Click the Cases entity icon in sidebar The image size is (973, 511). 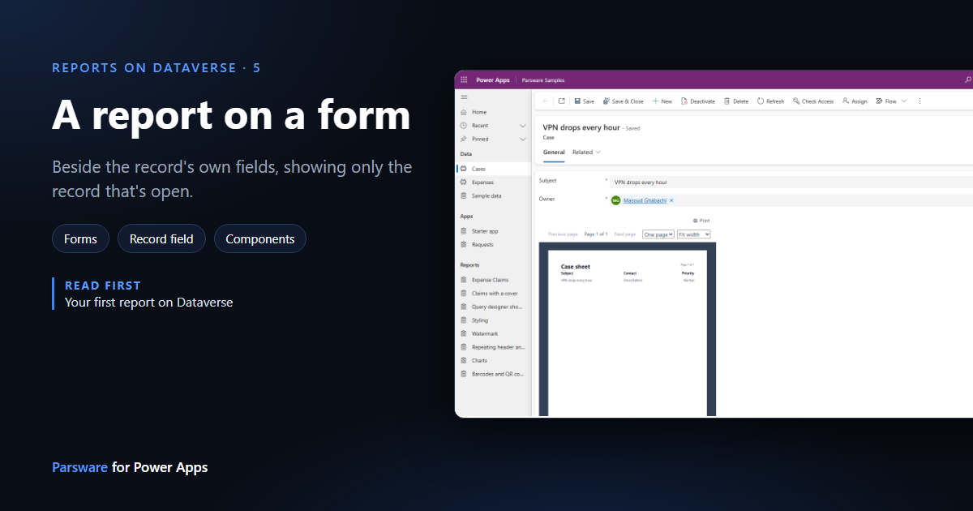pyautogui.click(x=464, y=169)
